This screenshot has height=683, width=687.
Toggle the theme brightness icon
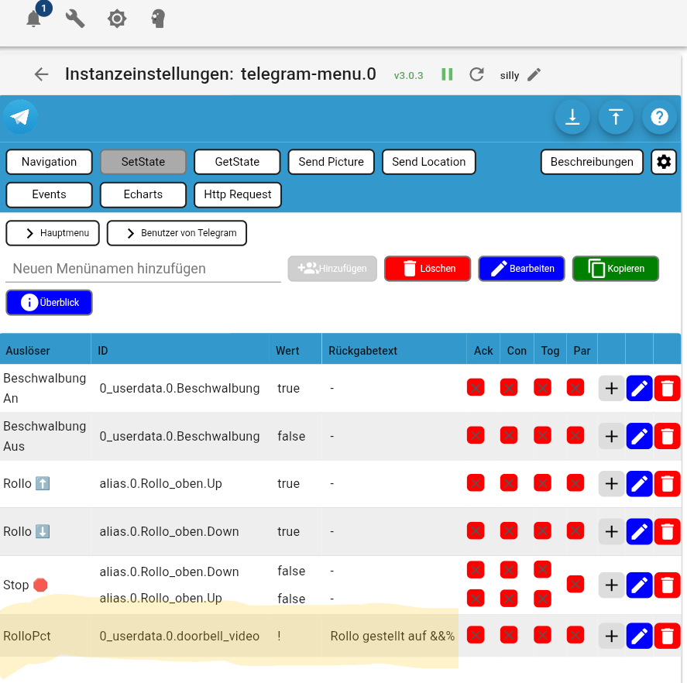[117, 19]
